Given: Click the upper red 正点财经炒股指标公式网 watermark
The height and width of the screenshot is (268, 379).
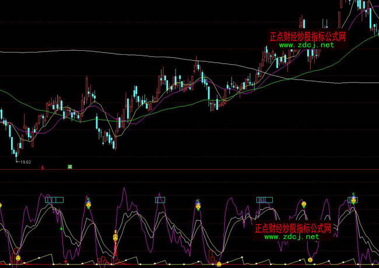Looking at the screenshot, I should pyautogui.click(x=308, y=36).
